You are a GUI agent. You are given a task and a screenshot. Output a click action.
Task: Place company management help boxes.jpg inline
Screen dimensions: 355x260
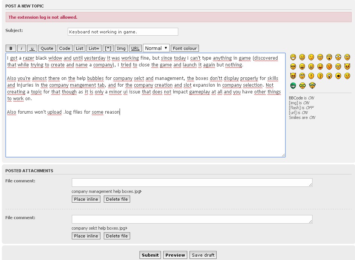pyautogui.click(x=86, y=199)
